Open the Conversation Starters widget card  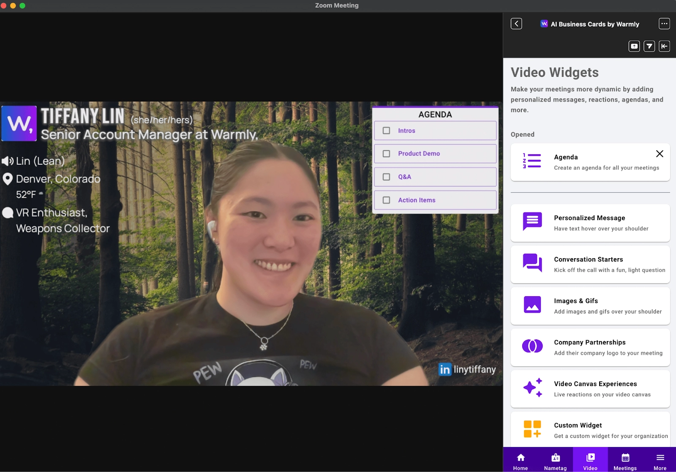tap(590, 264)
